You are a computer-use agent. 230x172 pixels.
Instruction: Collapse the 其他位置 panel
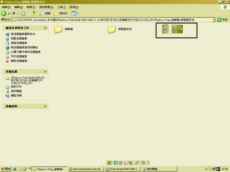(45, 71)
